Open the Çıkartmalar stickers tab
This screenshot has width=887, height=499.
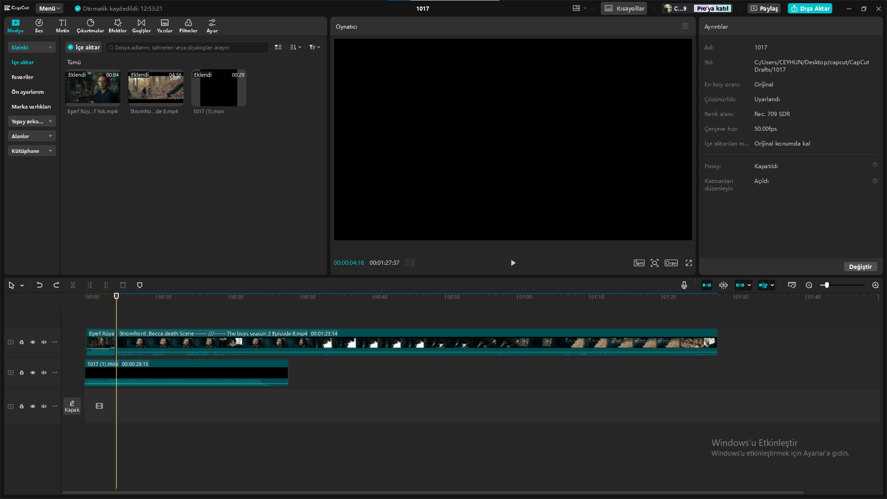pos(90,26)
